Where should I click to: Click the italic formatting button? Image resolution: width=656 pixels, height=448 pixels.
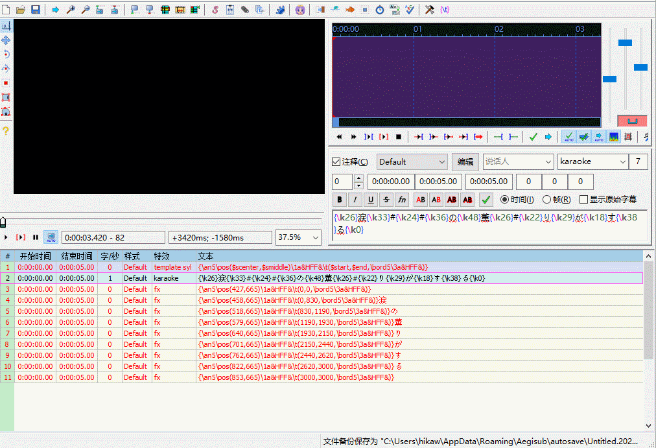click(355, 200)
